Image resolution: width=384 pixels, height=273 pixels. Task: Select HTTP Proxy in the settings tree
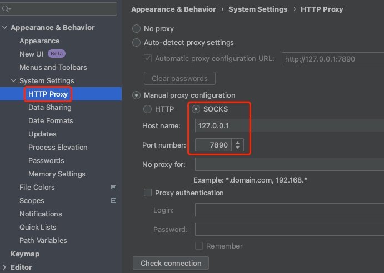(48, 94)
